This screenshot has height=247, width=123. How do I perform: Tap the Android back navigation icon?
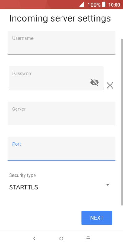34,239
